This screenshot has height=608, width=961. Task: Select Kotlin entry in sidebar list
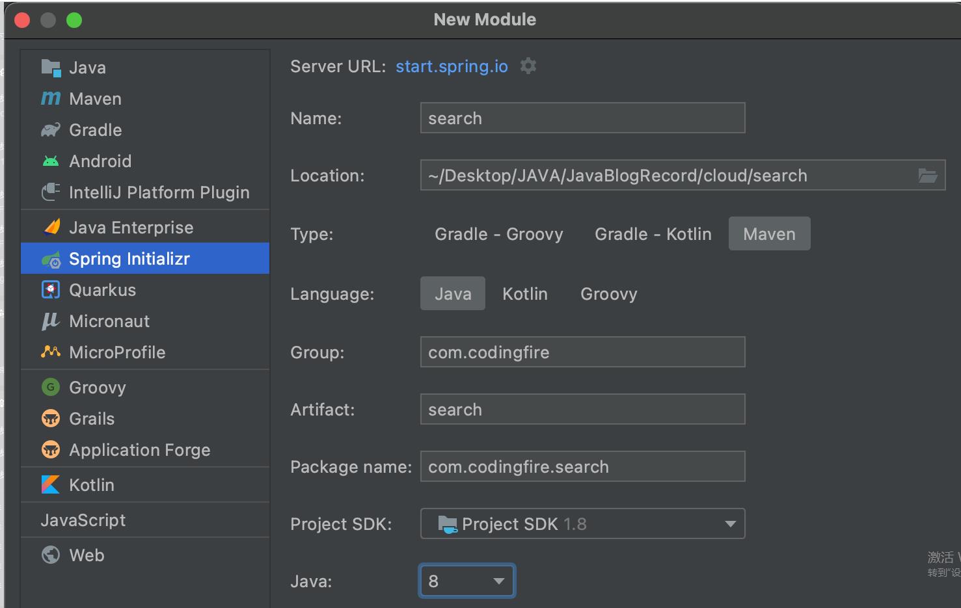[145, 484]
